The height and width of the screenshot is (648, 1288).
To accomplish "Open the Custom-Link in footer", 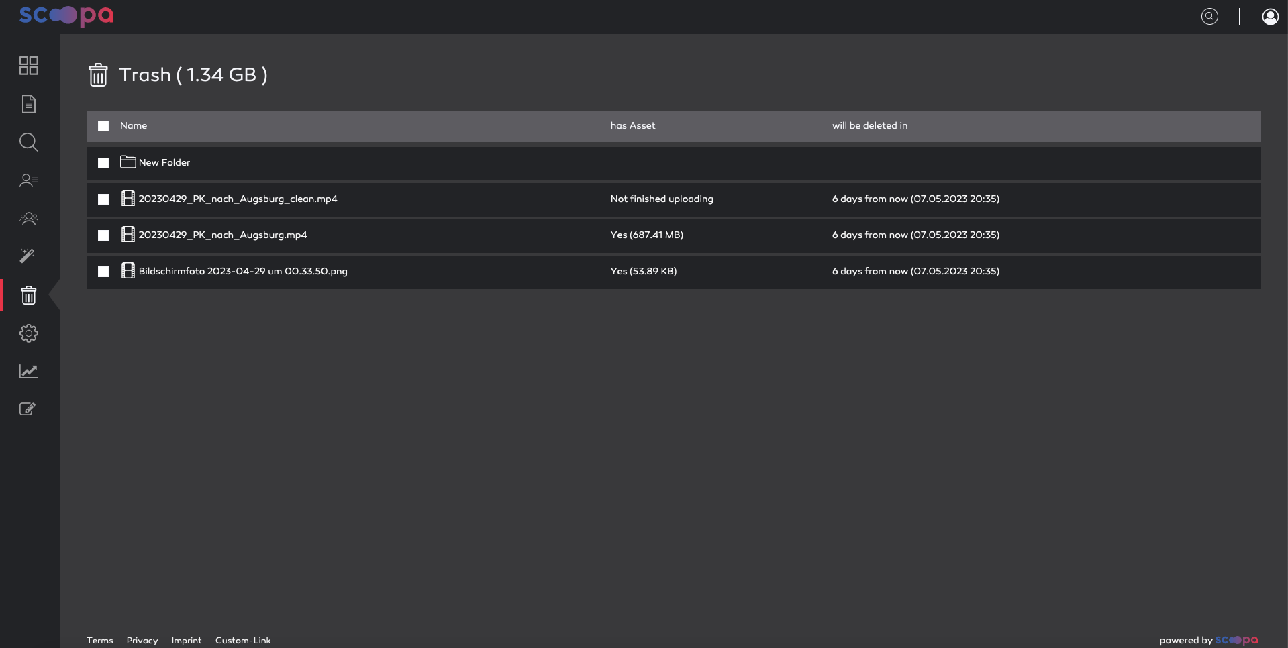I will click(x=243, y=641).
